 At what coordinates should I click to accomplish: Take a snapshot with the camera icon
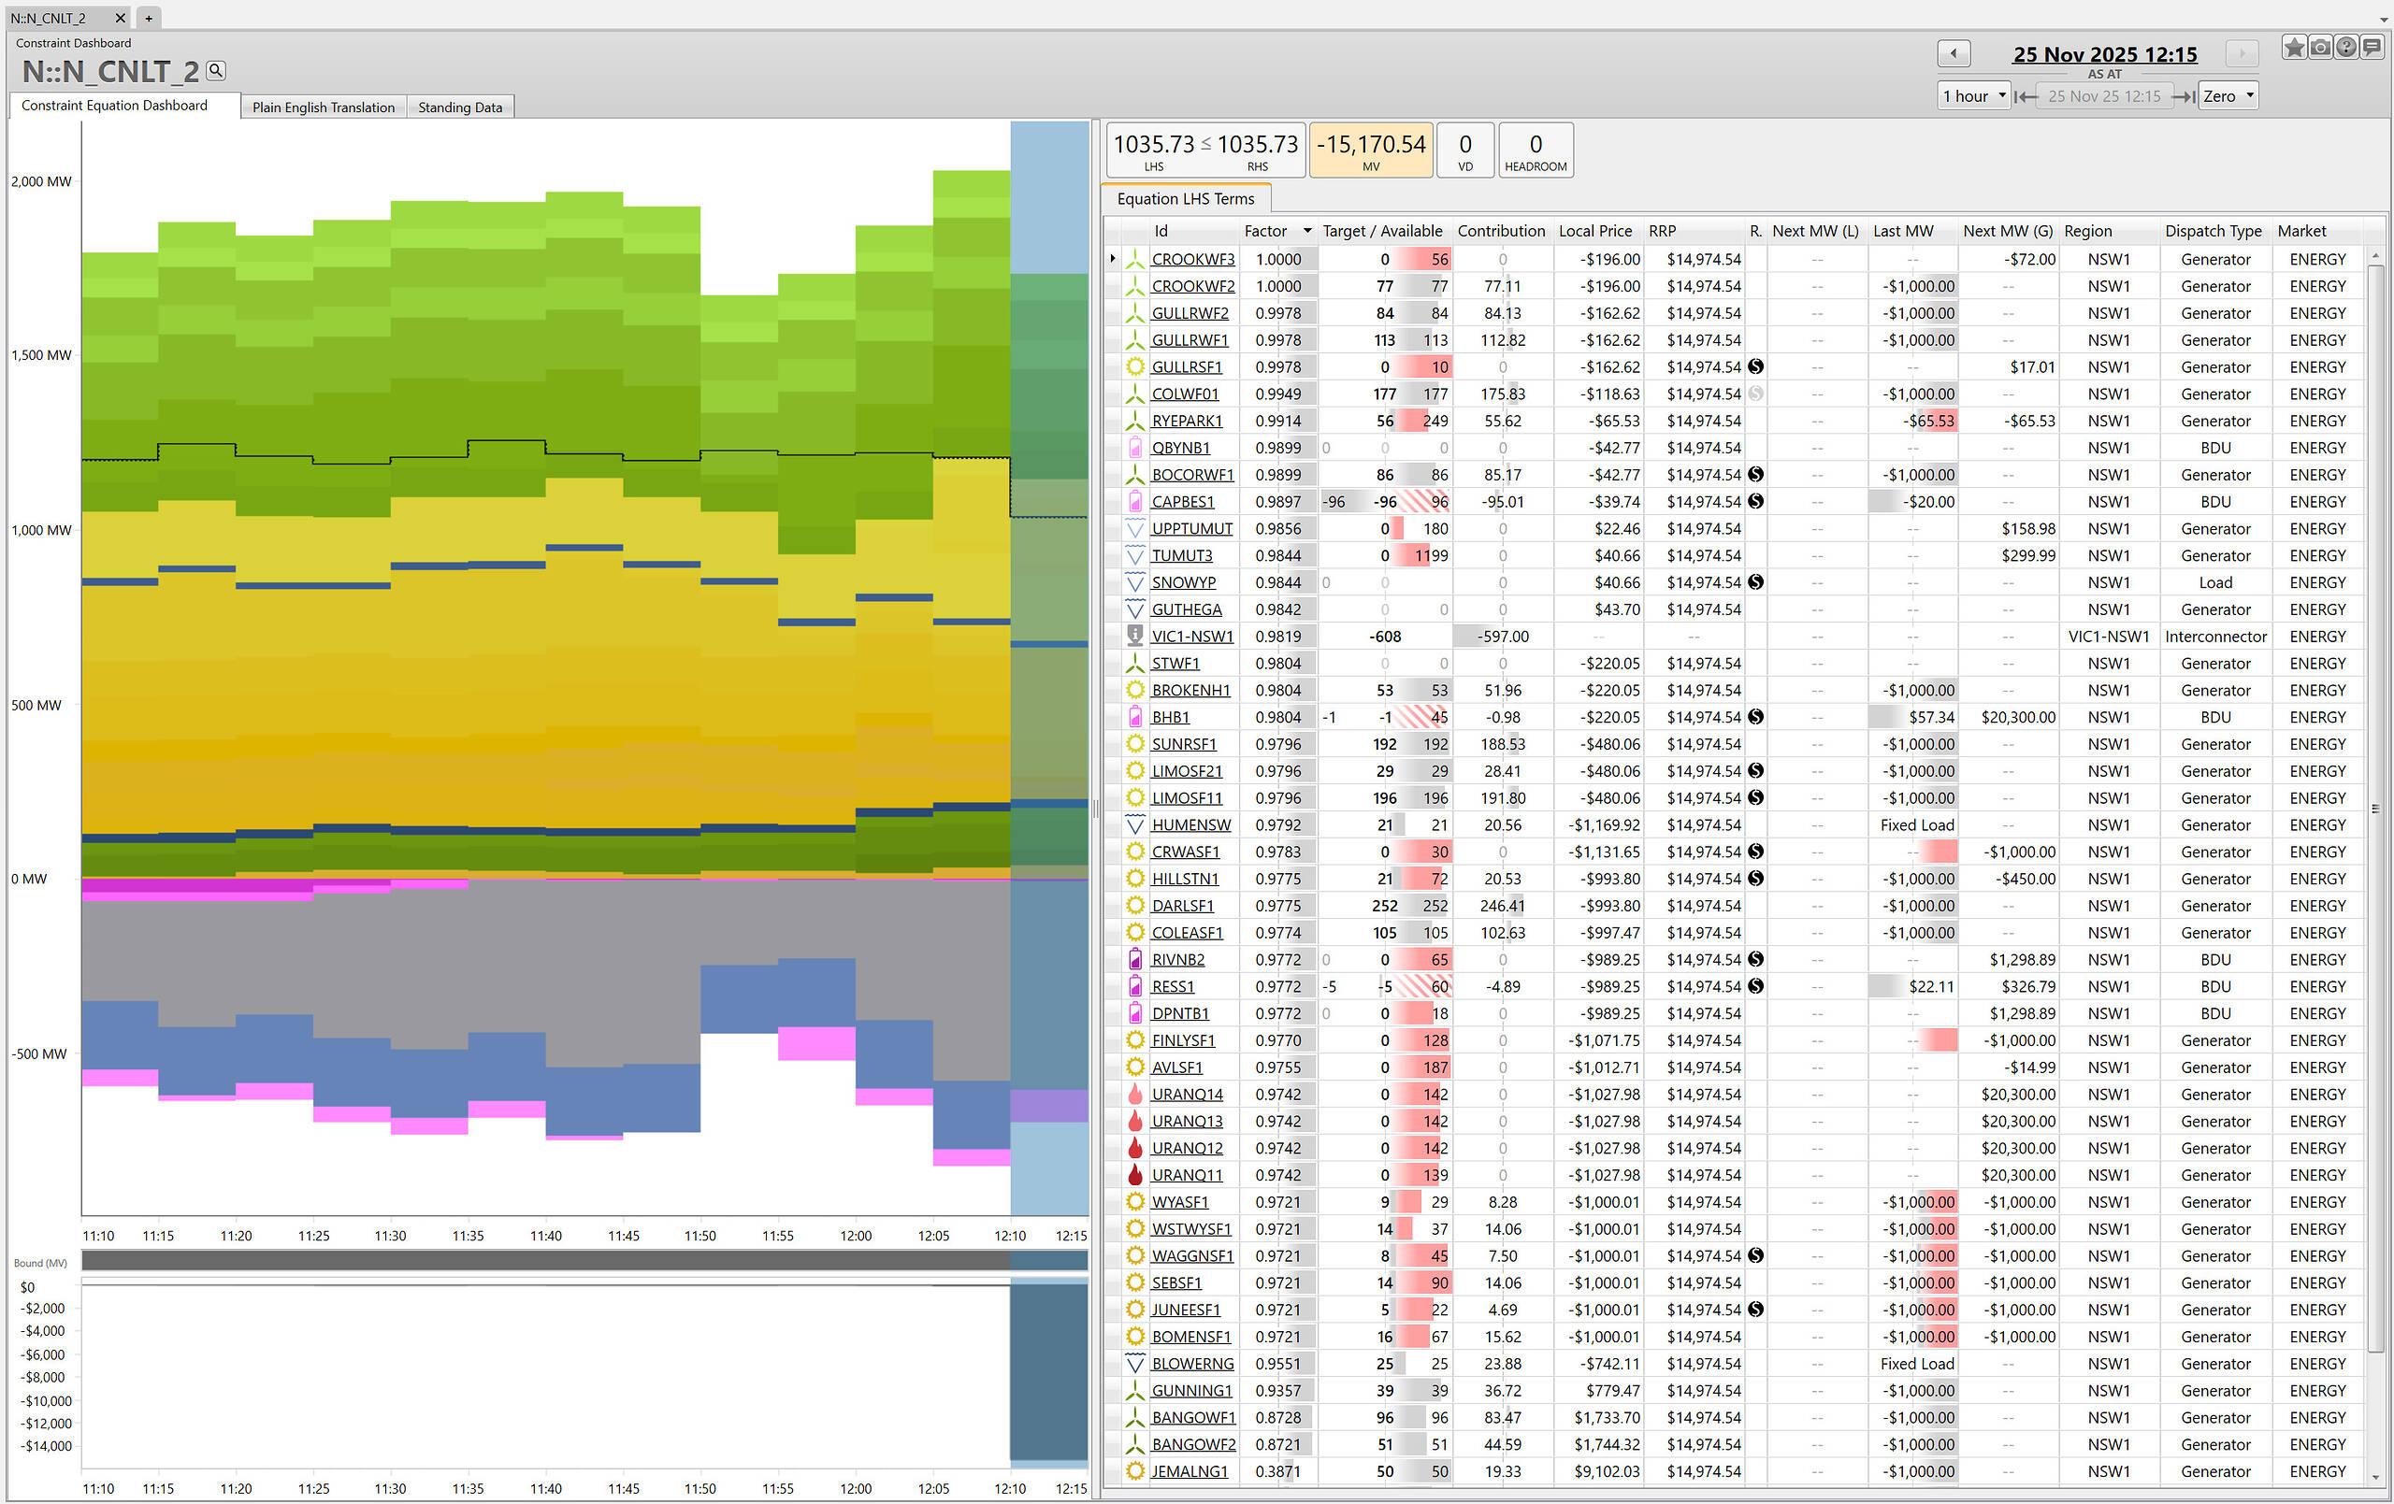click(x=2319, y=48)
